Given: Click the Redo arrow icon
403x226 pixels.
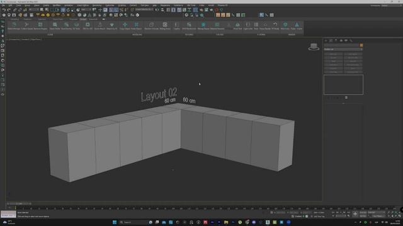Looking at the screenshot, I should pyautogui.click(x=9, y=10).
